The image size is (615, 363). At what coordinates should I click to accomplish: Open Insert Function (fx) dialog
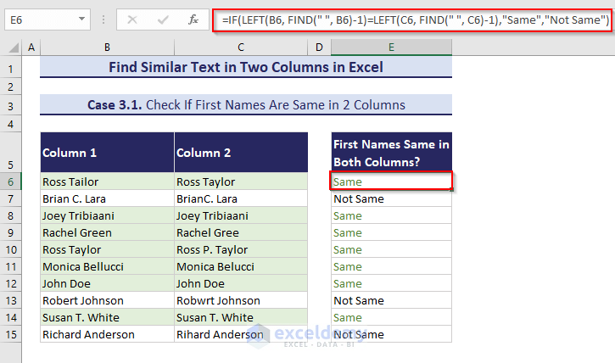(x=193, y=19)
